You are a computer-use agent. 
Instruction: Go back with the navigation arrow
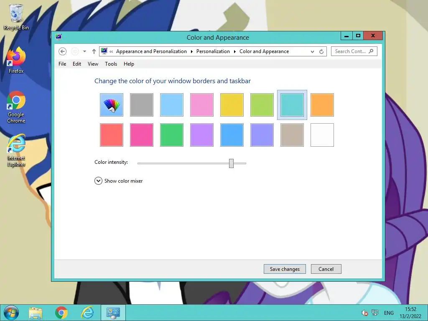pyautogui.click(x=63, y=51)
